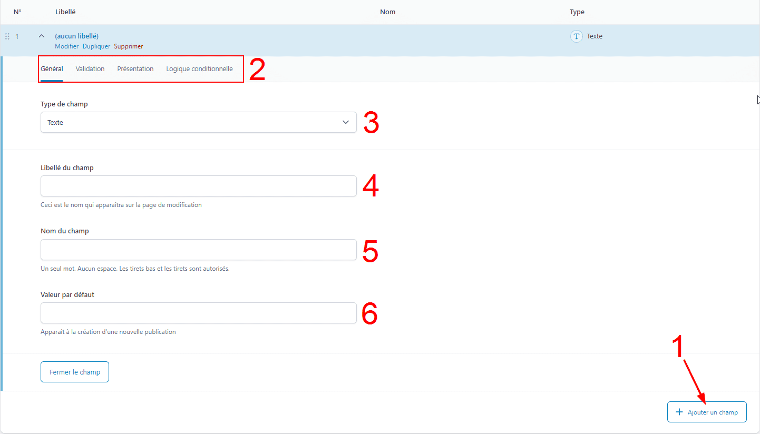Click the Type column header

coord(577,12)
